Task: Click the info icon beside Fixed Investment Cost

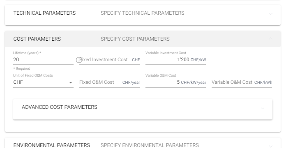Action: (x=79, y=60)
